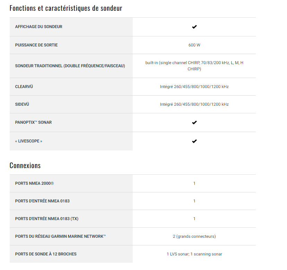Select the Connexions section heading
Screen dimensions: 287x270
tap(25, 165)
